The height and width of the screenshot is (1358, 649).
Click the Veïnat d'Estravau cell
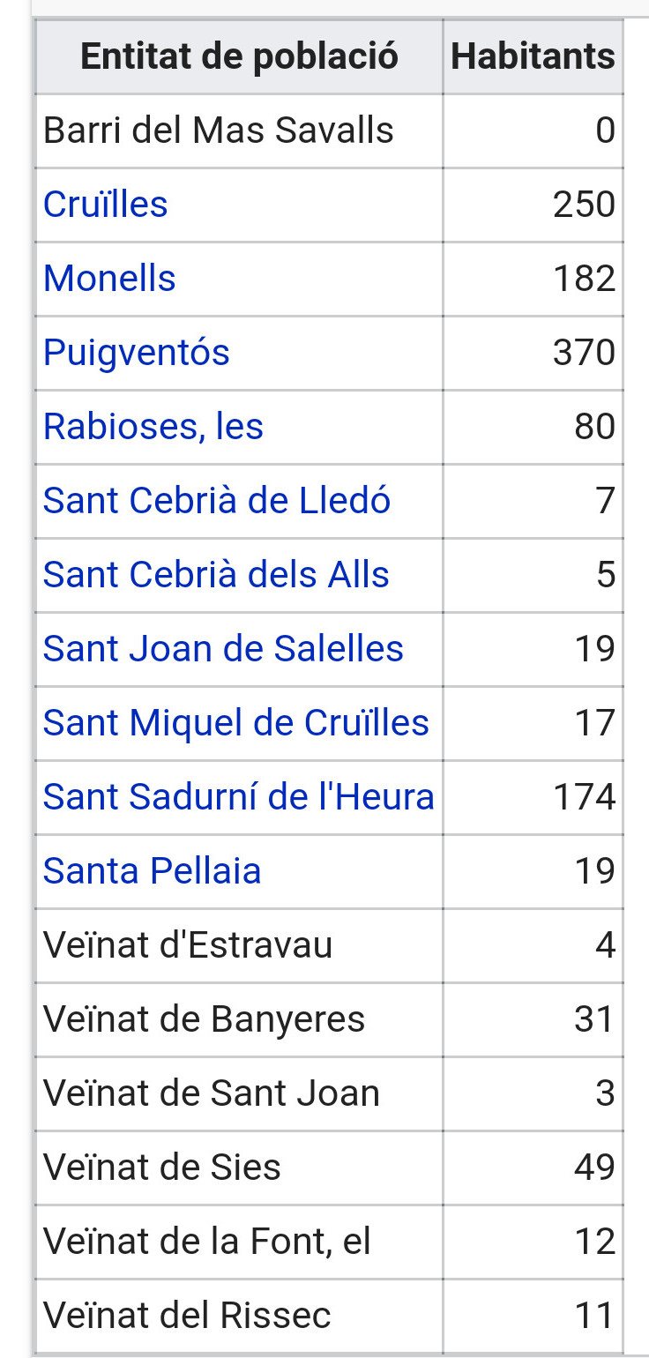coord(188,945)
